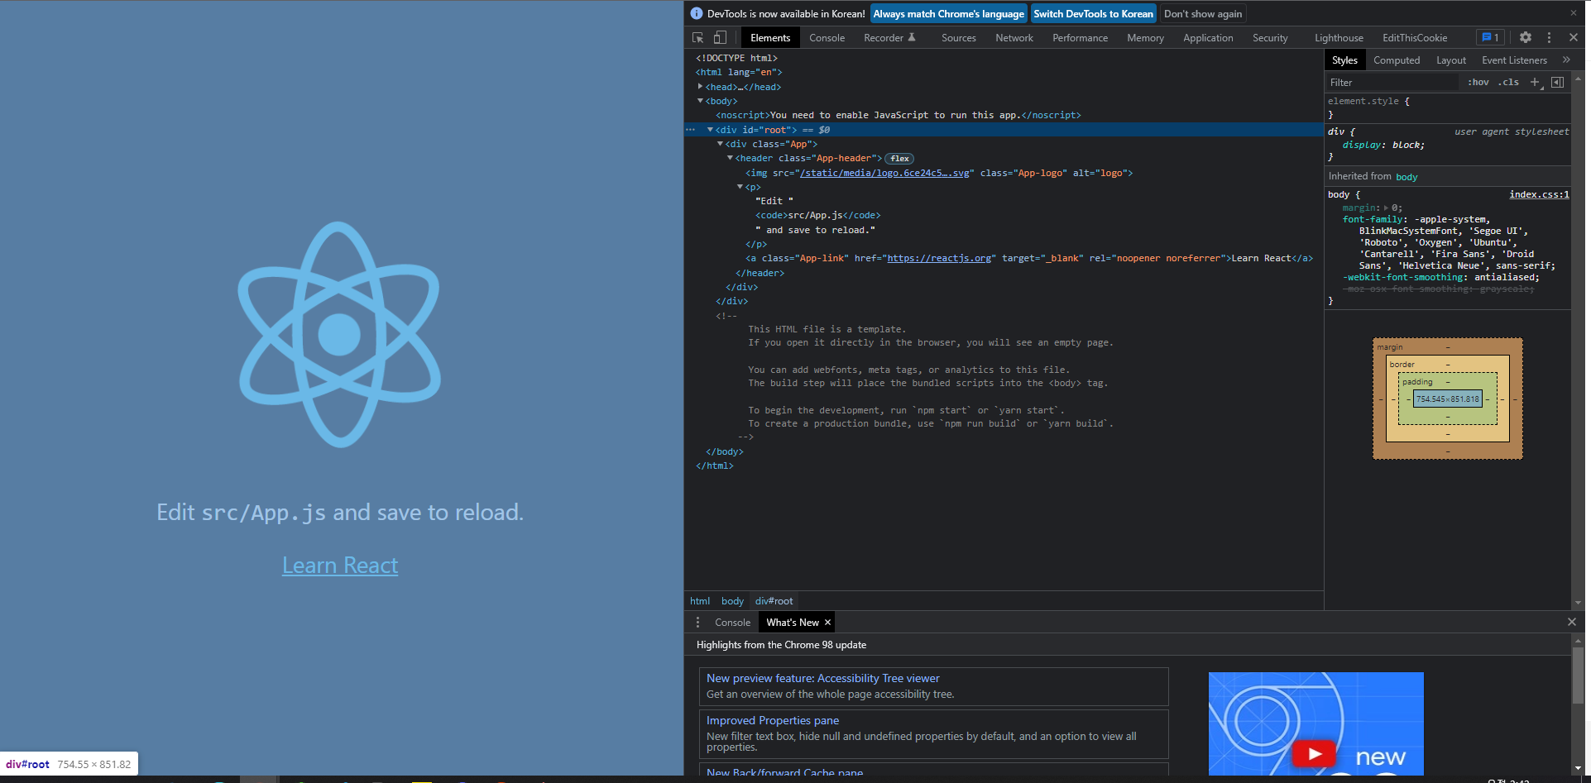Open the Recorder tab
Image resolution: width=1591 pixels, height=783 pixels.
pos(889,38)
